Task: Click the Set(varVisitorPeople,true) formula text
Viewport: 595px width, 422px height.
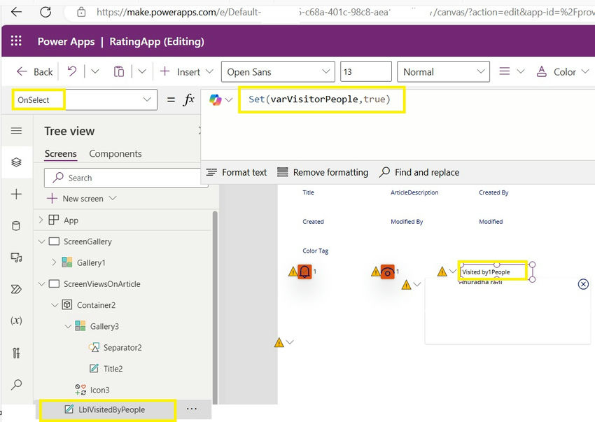Action: point(319,99)
